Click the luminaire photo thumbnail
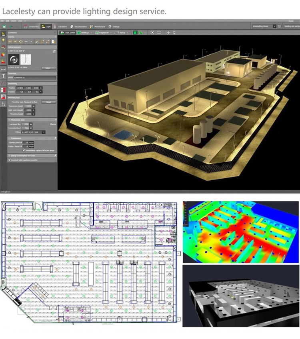This screenshot has height=339, width=300. pyautogui.click(x=14, y=60)
